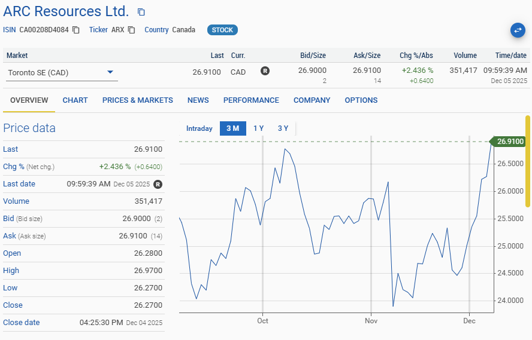Copy company name ARC Resources Ltd. icon
Viewport: 532px width, 340px height.
(x=141, y=12)
